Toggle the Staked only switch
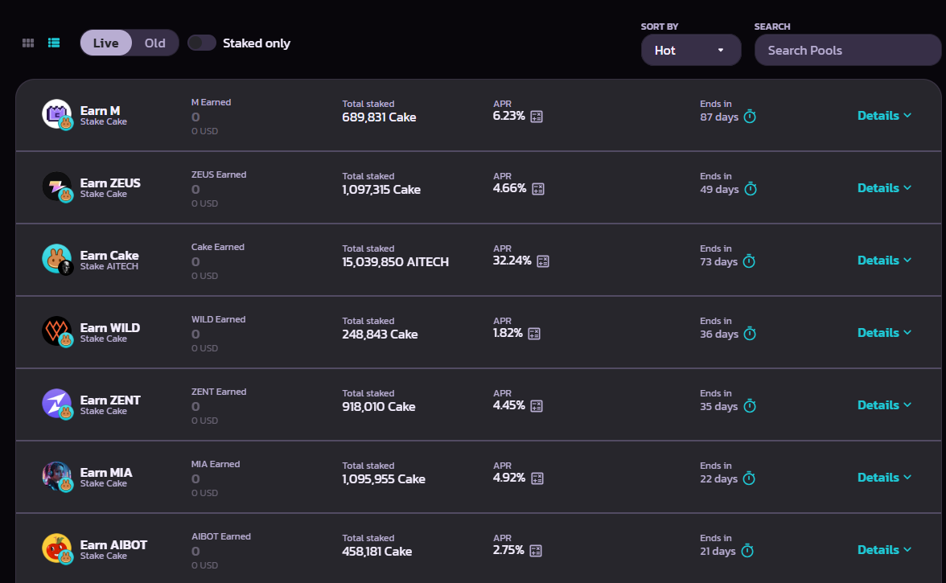The width and height of the screenshot is (946, 583). [201, 43]
